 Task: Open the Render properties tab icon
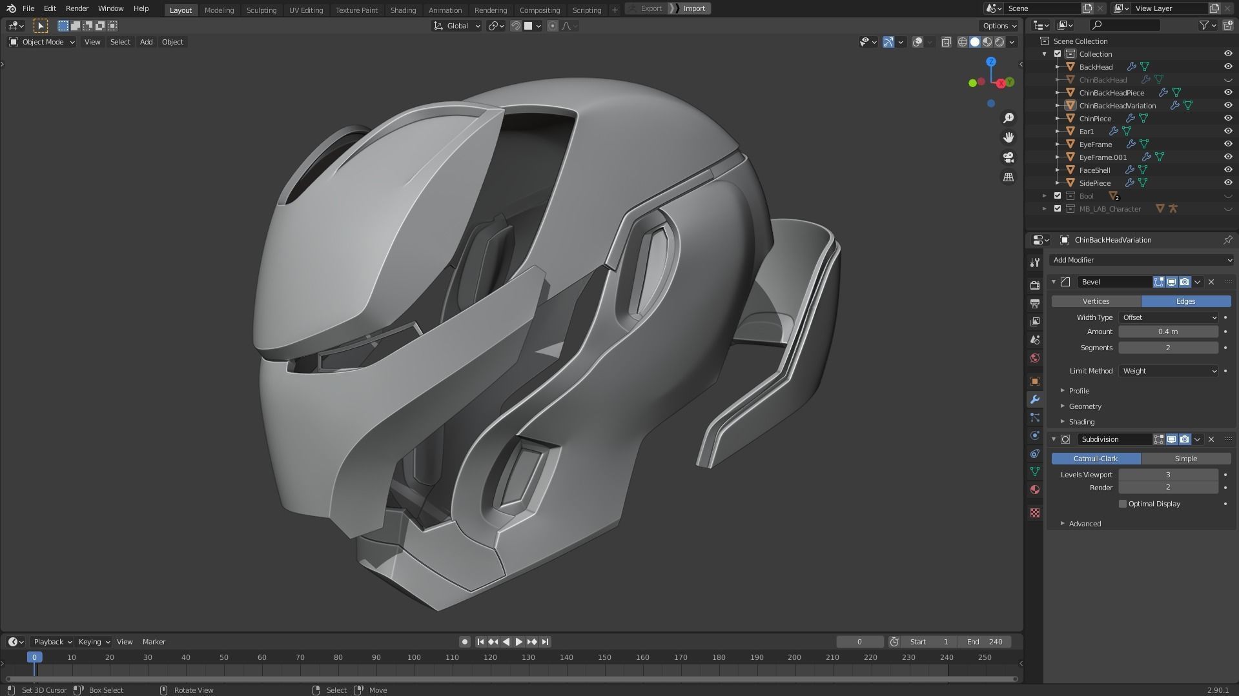click(x=1035, y=285)
